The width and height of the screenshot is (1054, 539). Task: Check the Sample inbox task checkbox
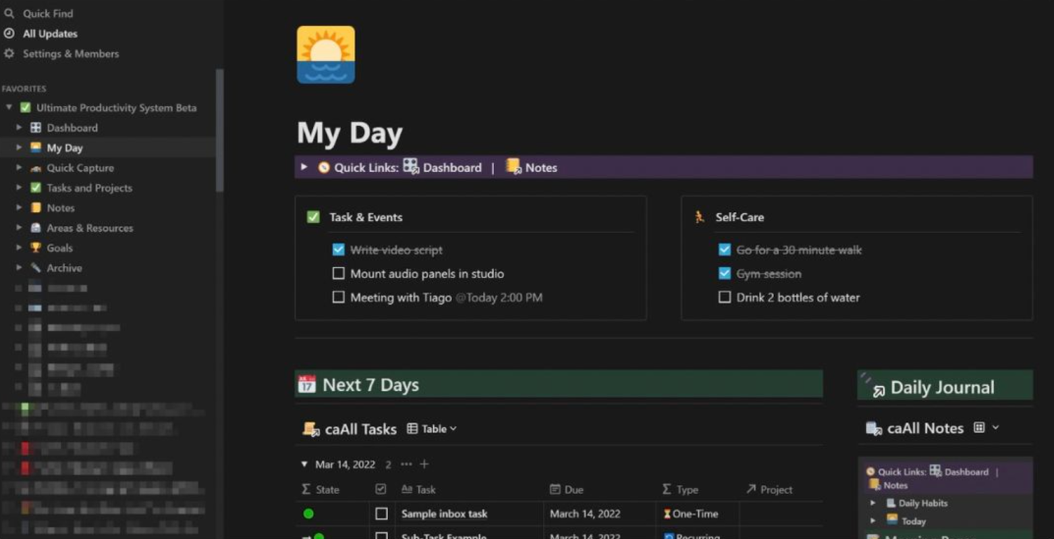381,513
